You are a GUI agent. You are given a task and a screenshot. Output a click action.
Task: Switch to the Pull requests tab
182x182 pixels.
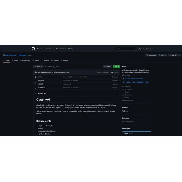[25, 60]
